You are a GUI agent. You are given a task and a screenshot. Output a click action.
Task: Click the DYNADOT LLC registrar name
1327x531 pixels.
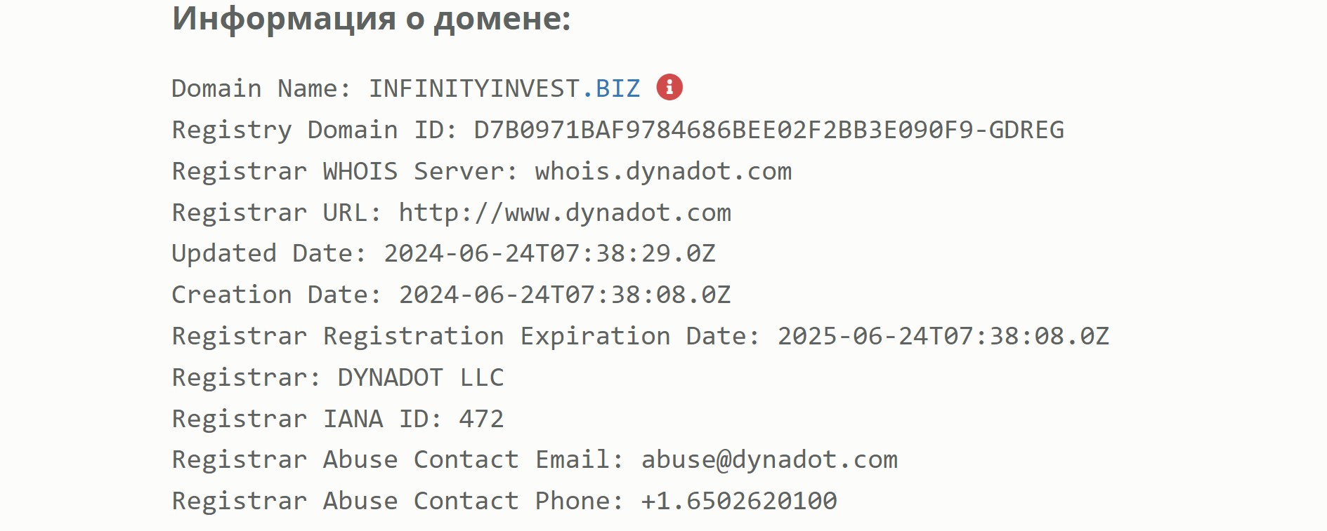click(421, 378)
